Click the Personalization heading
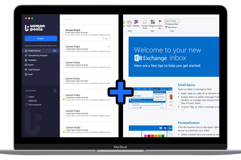 tap(189, 123)
